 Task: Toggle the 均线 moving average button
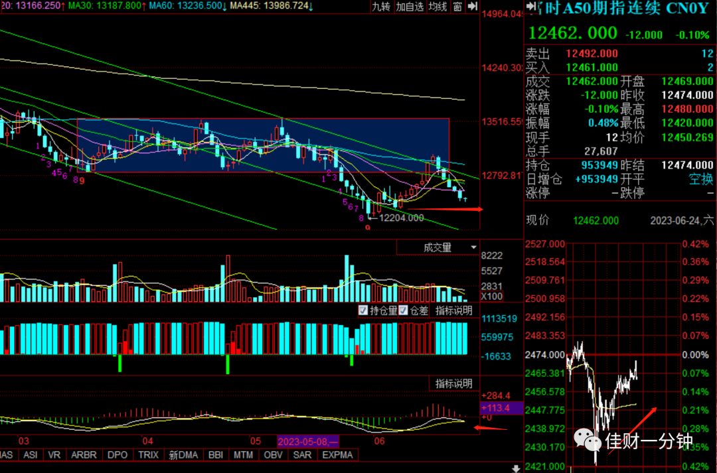pyautogui.click(x=438, y=7)
